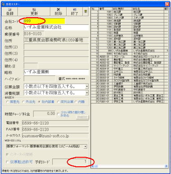Click the 住所 address field
171x174 pixels.
[x=56, y=40]
